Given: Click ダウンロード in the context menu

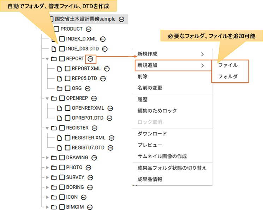Looking at the screenshot, I should pyautogui.click(x=152, y=134).
